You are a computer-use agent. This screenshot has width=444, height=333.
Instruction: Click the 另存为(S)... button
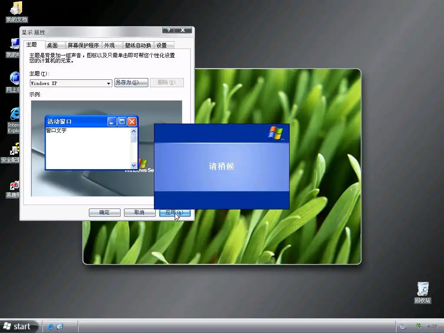pyautogui.click(x=131, y=82)
